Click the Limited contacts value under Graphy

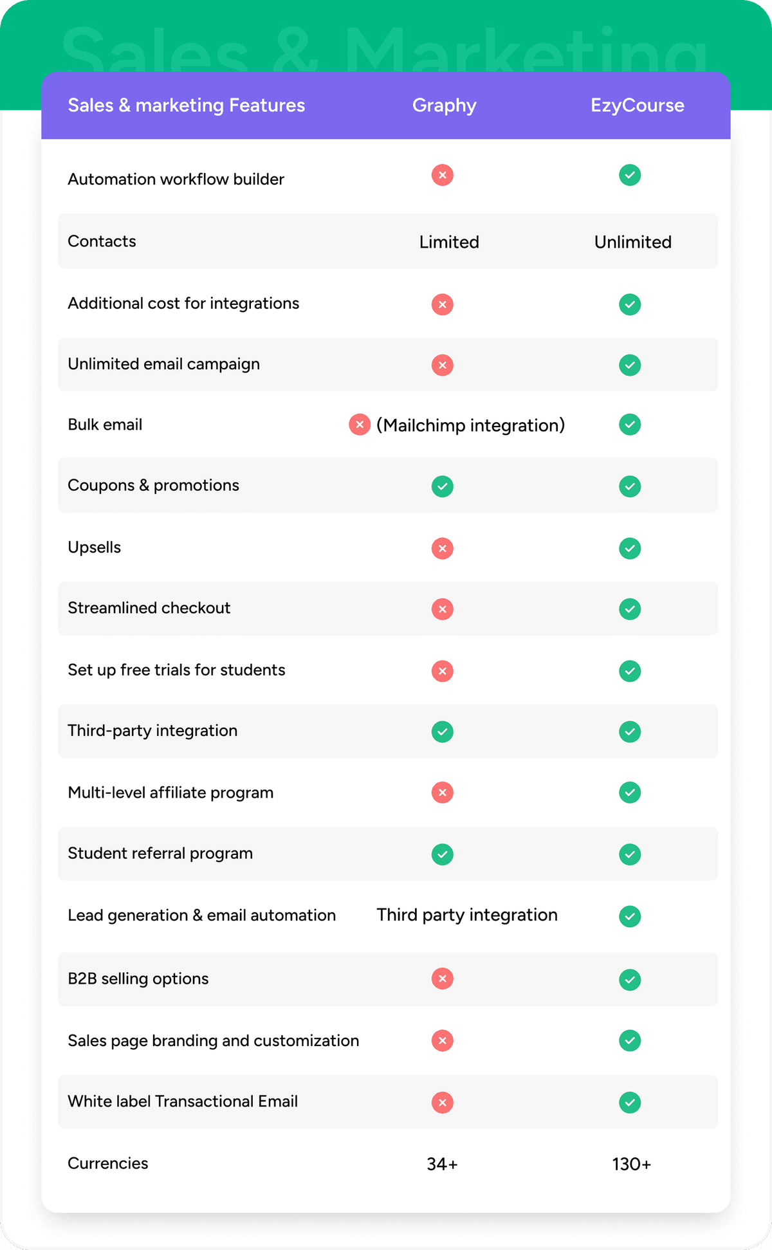click(x=449, y=242)
